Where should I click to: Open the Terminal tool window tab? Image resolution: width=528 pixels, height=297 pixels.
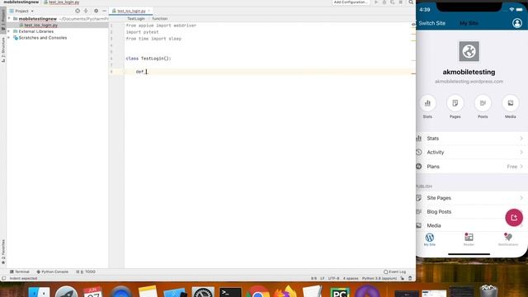pyautogui.click(x=20, y=271)
